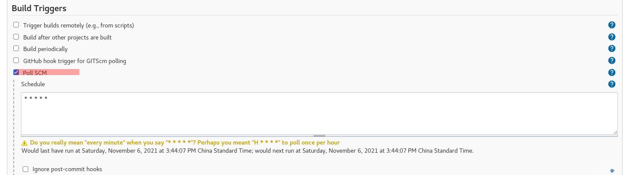Open help for Ignore post-commit hooks

(x=612, y=170)
